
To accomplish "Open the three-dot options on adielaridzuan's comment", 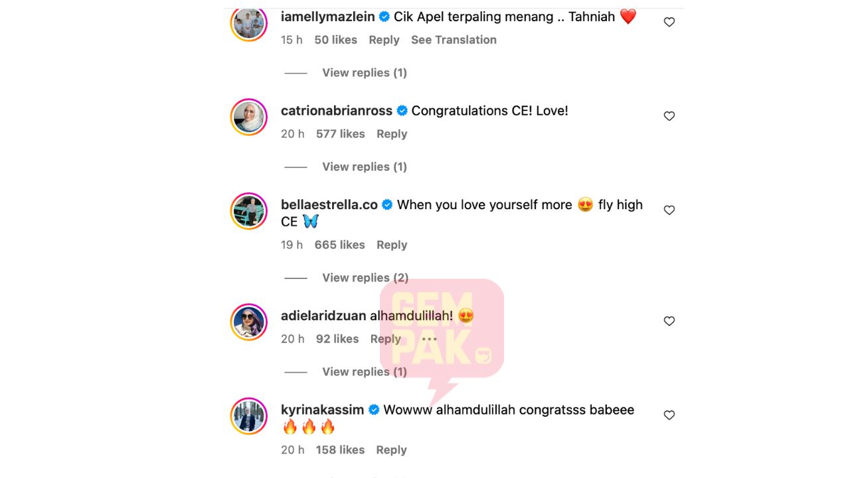I will pyautogui.click(x=430, y=339).
